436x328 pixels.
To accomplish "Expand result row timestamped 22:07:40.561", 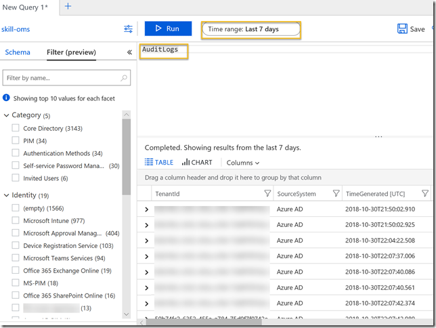I will tap(146, 287).
